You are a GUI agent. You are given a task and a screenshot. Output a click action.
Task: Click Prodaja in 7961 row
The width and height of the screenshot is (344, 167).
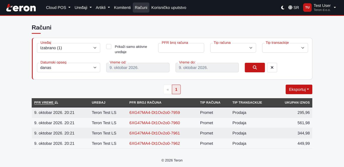(239, 133)
